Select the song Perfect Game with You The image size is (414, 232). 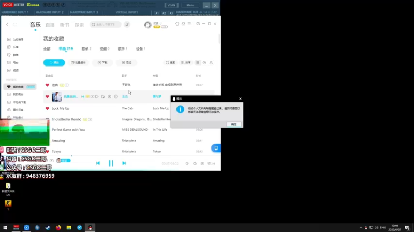pos(68,130)
